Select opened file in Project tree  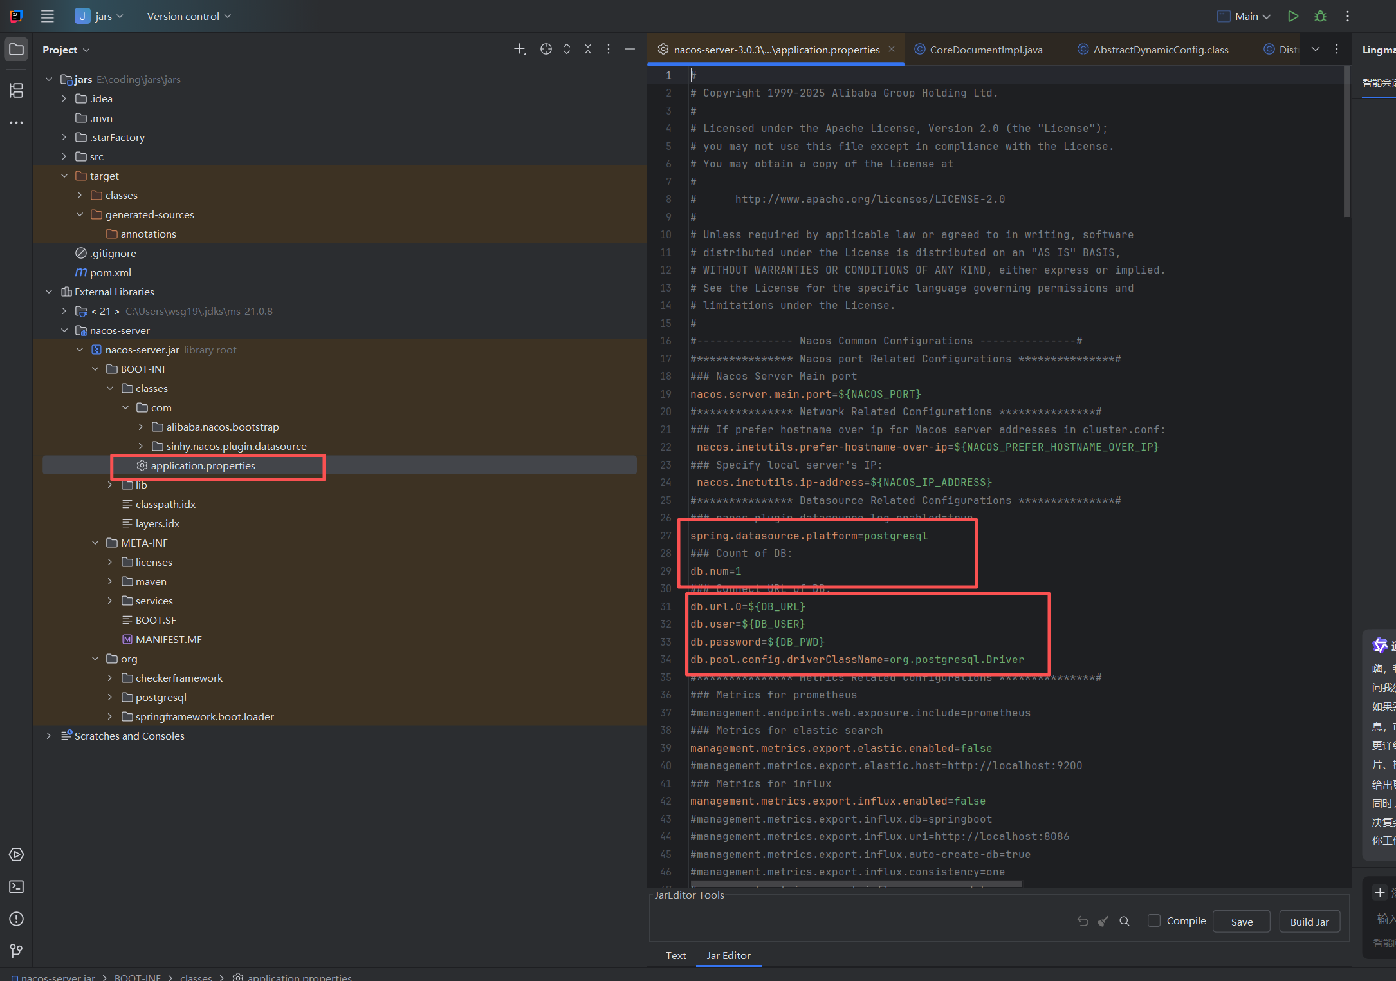point(546,50)
